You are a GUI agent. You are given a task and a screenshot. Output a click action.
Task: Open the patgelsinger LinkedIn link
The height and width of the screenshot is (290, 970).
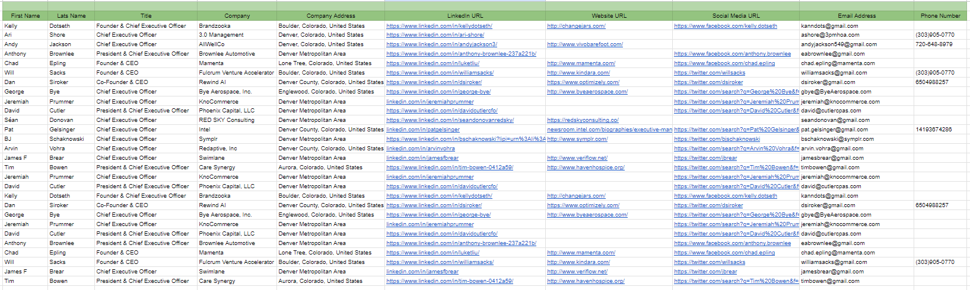(x=423, y=130)
